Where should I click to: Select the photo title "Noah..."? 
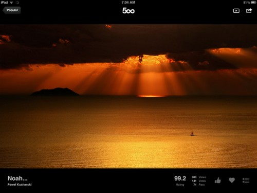(17, 179)
